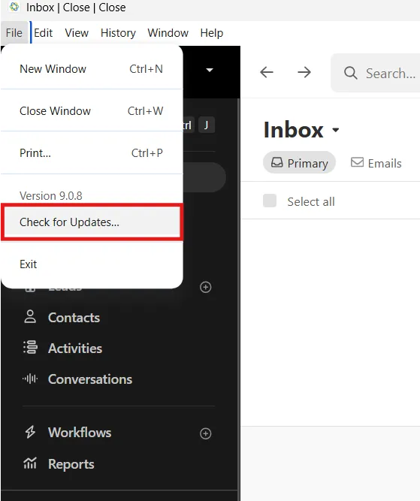
Task: Choose New Window from File menu
Action: [92, 68]
